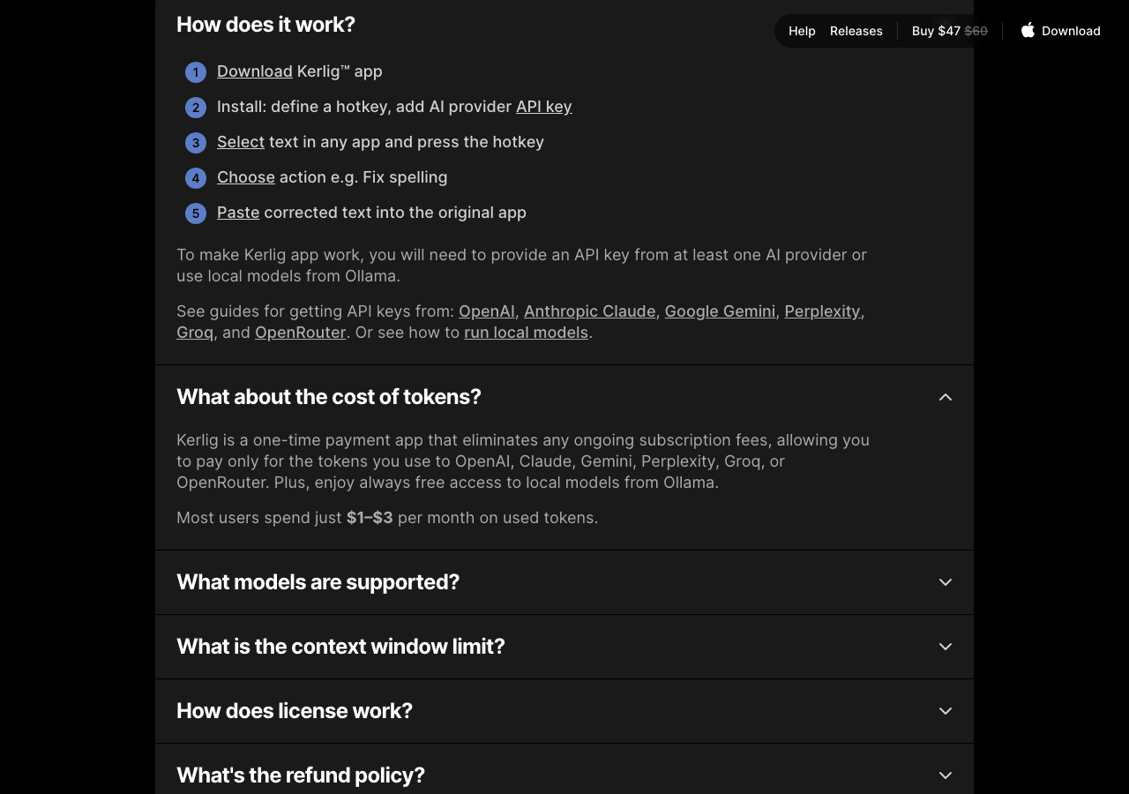Click the Buy $47 button
Viewport: 1129px width, 794px height.
coord(949,31)
